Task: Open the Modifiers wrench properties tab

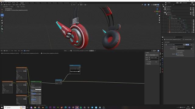Action: point(162,59)
